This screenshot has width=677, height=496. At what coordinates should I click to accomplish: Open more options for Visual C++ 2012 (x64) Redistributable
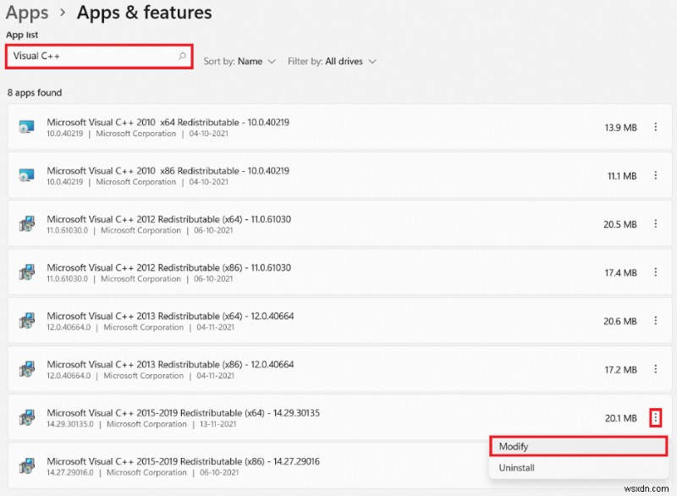[655, 223]
